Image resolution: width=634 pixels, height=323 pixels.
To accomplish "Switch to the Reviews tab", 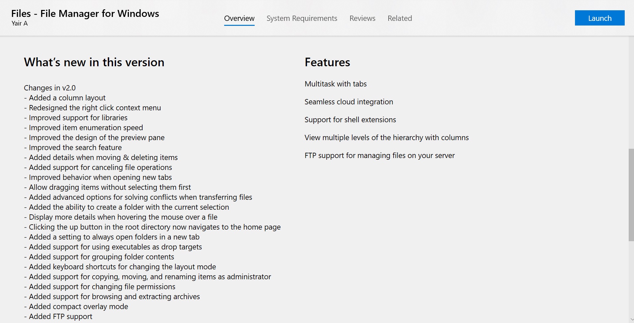I will 362,18.
